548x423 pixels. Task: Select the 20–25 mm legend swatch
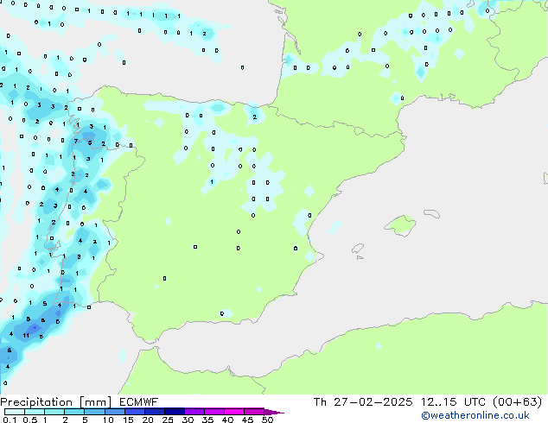[154, 412]
